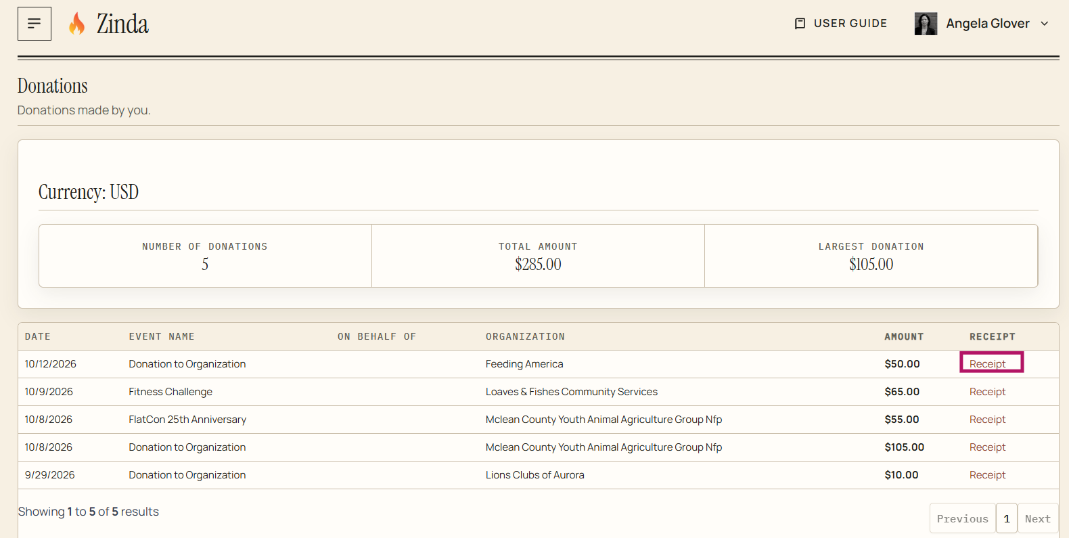
Task: Click the ORGANIZATION column header
Action: click(x=525, y=336)
